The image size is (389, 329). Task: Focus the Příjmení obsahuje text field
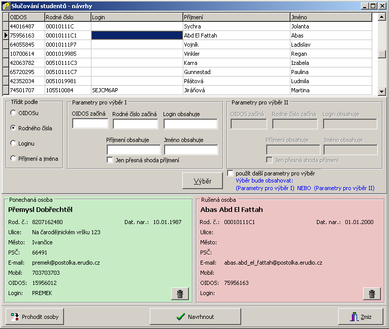click(133, 150)
